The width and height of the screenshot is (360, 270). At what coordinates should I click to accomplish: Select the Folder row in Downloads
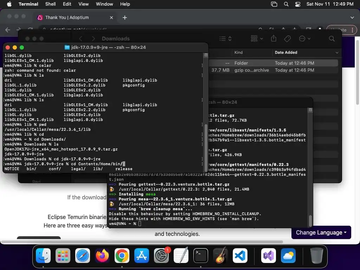pos(273,63)
